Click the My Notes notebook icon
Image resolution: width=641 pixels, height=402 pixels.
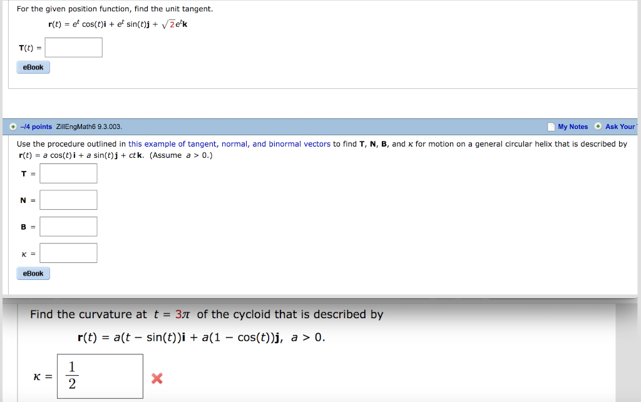click(x=550, y=126)
